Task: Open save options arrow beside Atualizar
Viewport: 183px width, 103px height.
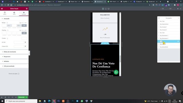Action: click(x=27, y=97)
